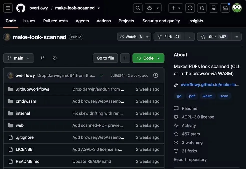Open AGPL-3.0 license link
246x169 pixels.
(198, 117)
